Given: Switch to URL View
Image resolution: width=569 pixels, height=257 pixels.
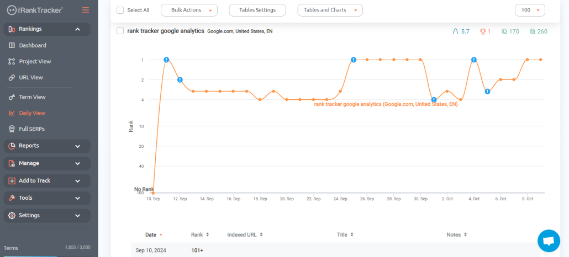Looking at the screenshot, I should [31, 77].
